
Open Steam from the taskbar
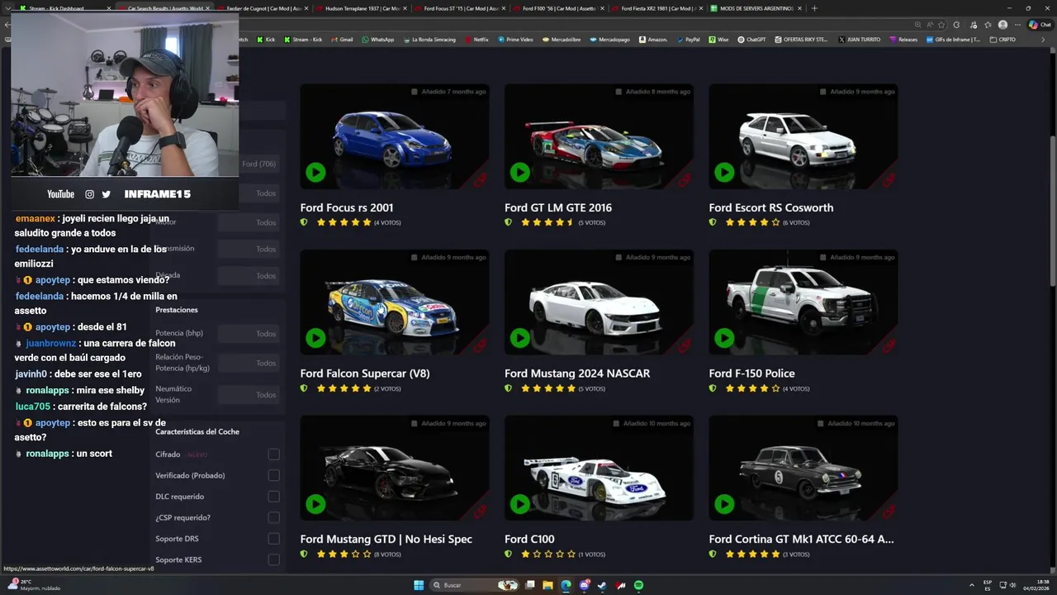(602, 585)
